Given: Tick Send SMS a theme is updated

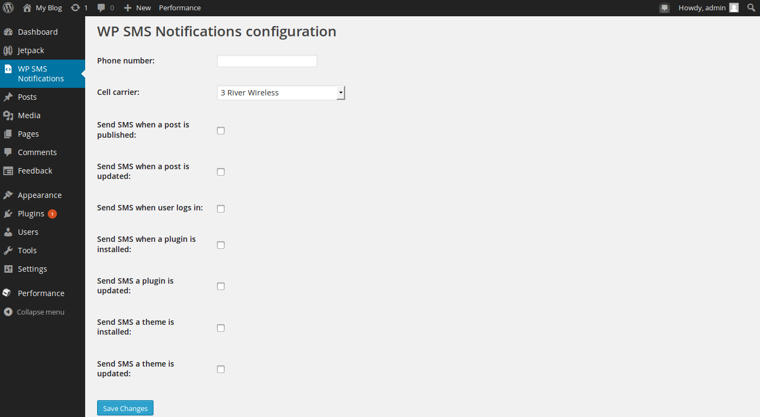Looking at the screenshot, I should [x=221, y=369].
